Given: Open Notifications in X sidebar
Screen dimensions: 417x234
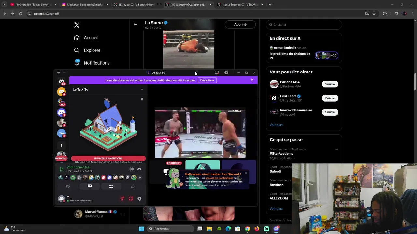Looking at the screenshot, I should point(92,63).
